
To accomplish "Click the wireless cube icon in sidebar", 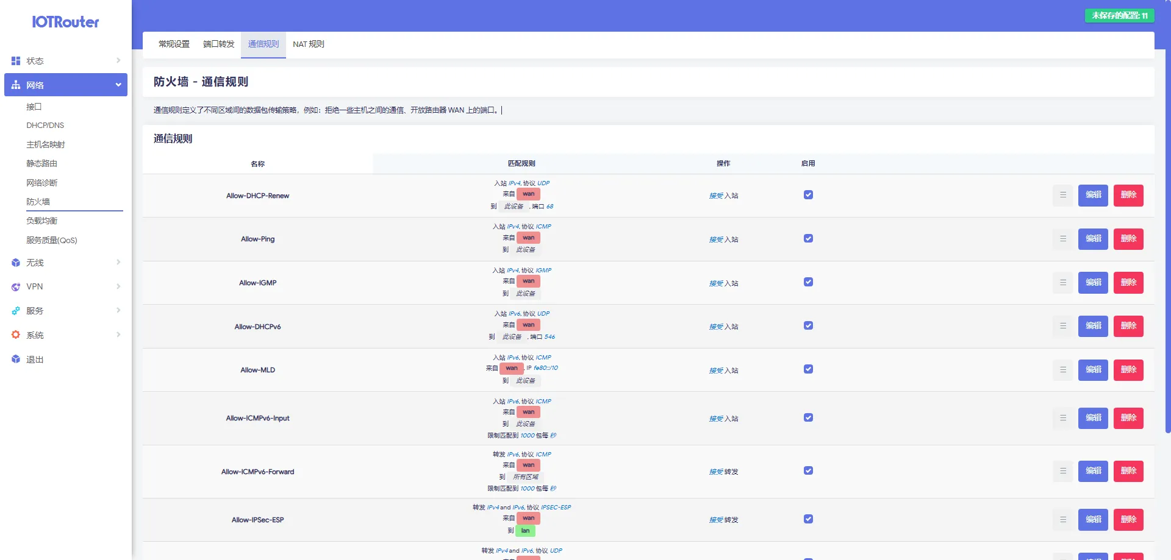I will pos(16,263).
